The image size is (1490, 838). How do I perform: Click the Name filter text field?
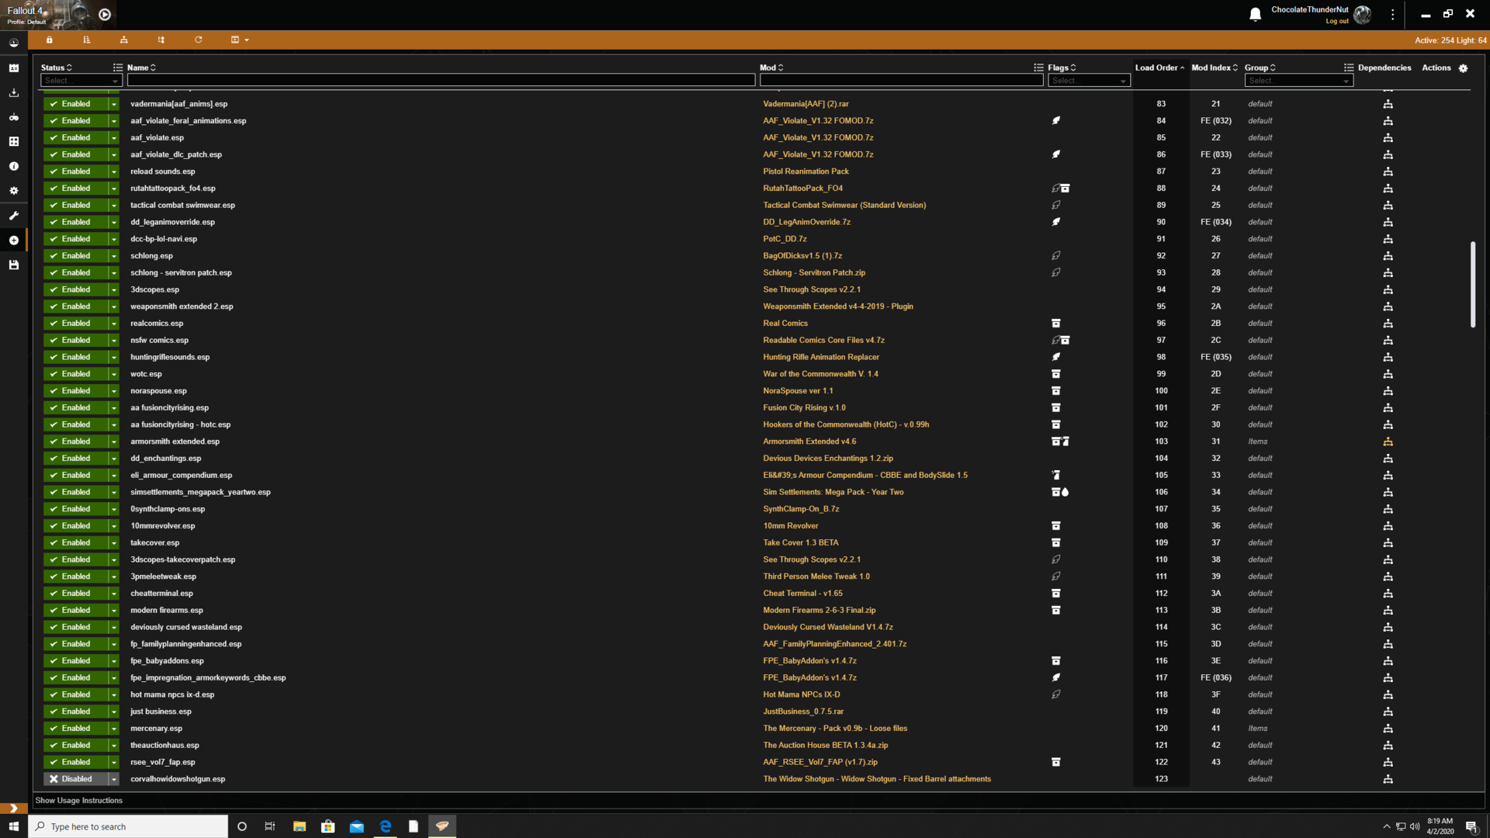point(441,81)
